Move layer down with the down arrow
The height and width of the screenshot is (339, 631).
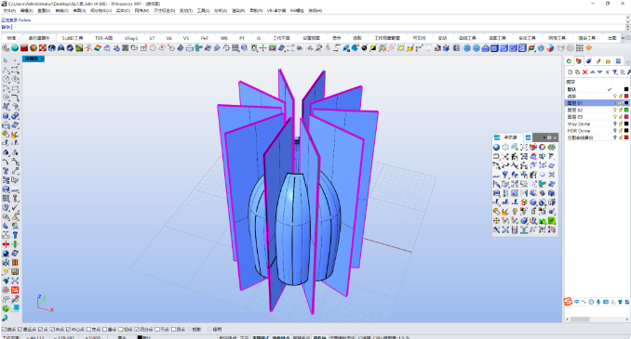[599, 72]
